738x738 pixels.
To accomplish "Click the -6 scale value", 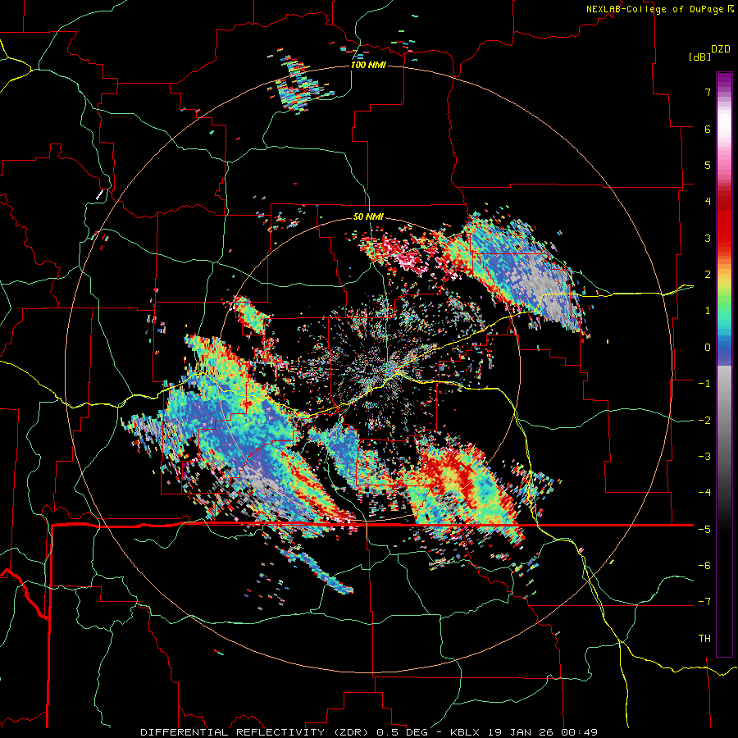I will pyautogui.click(x=704, y=566).
